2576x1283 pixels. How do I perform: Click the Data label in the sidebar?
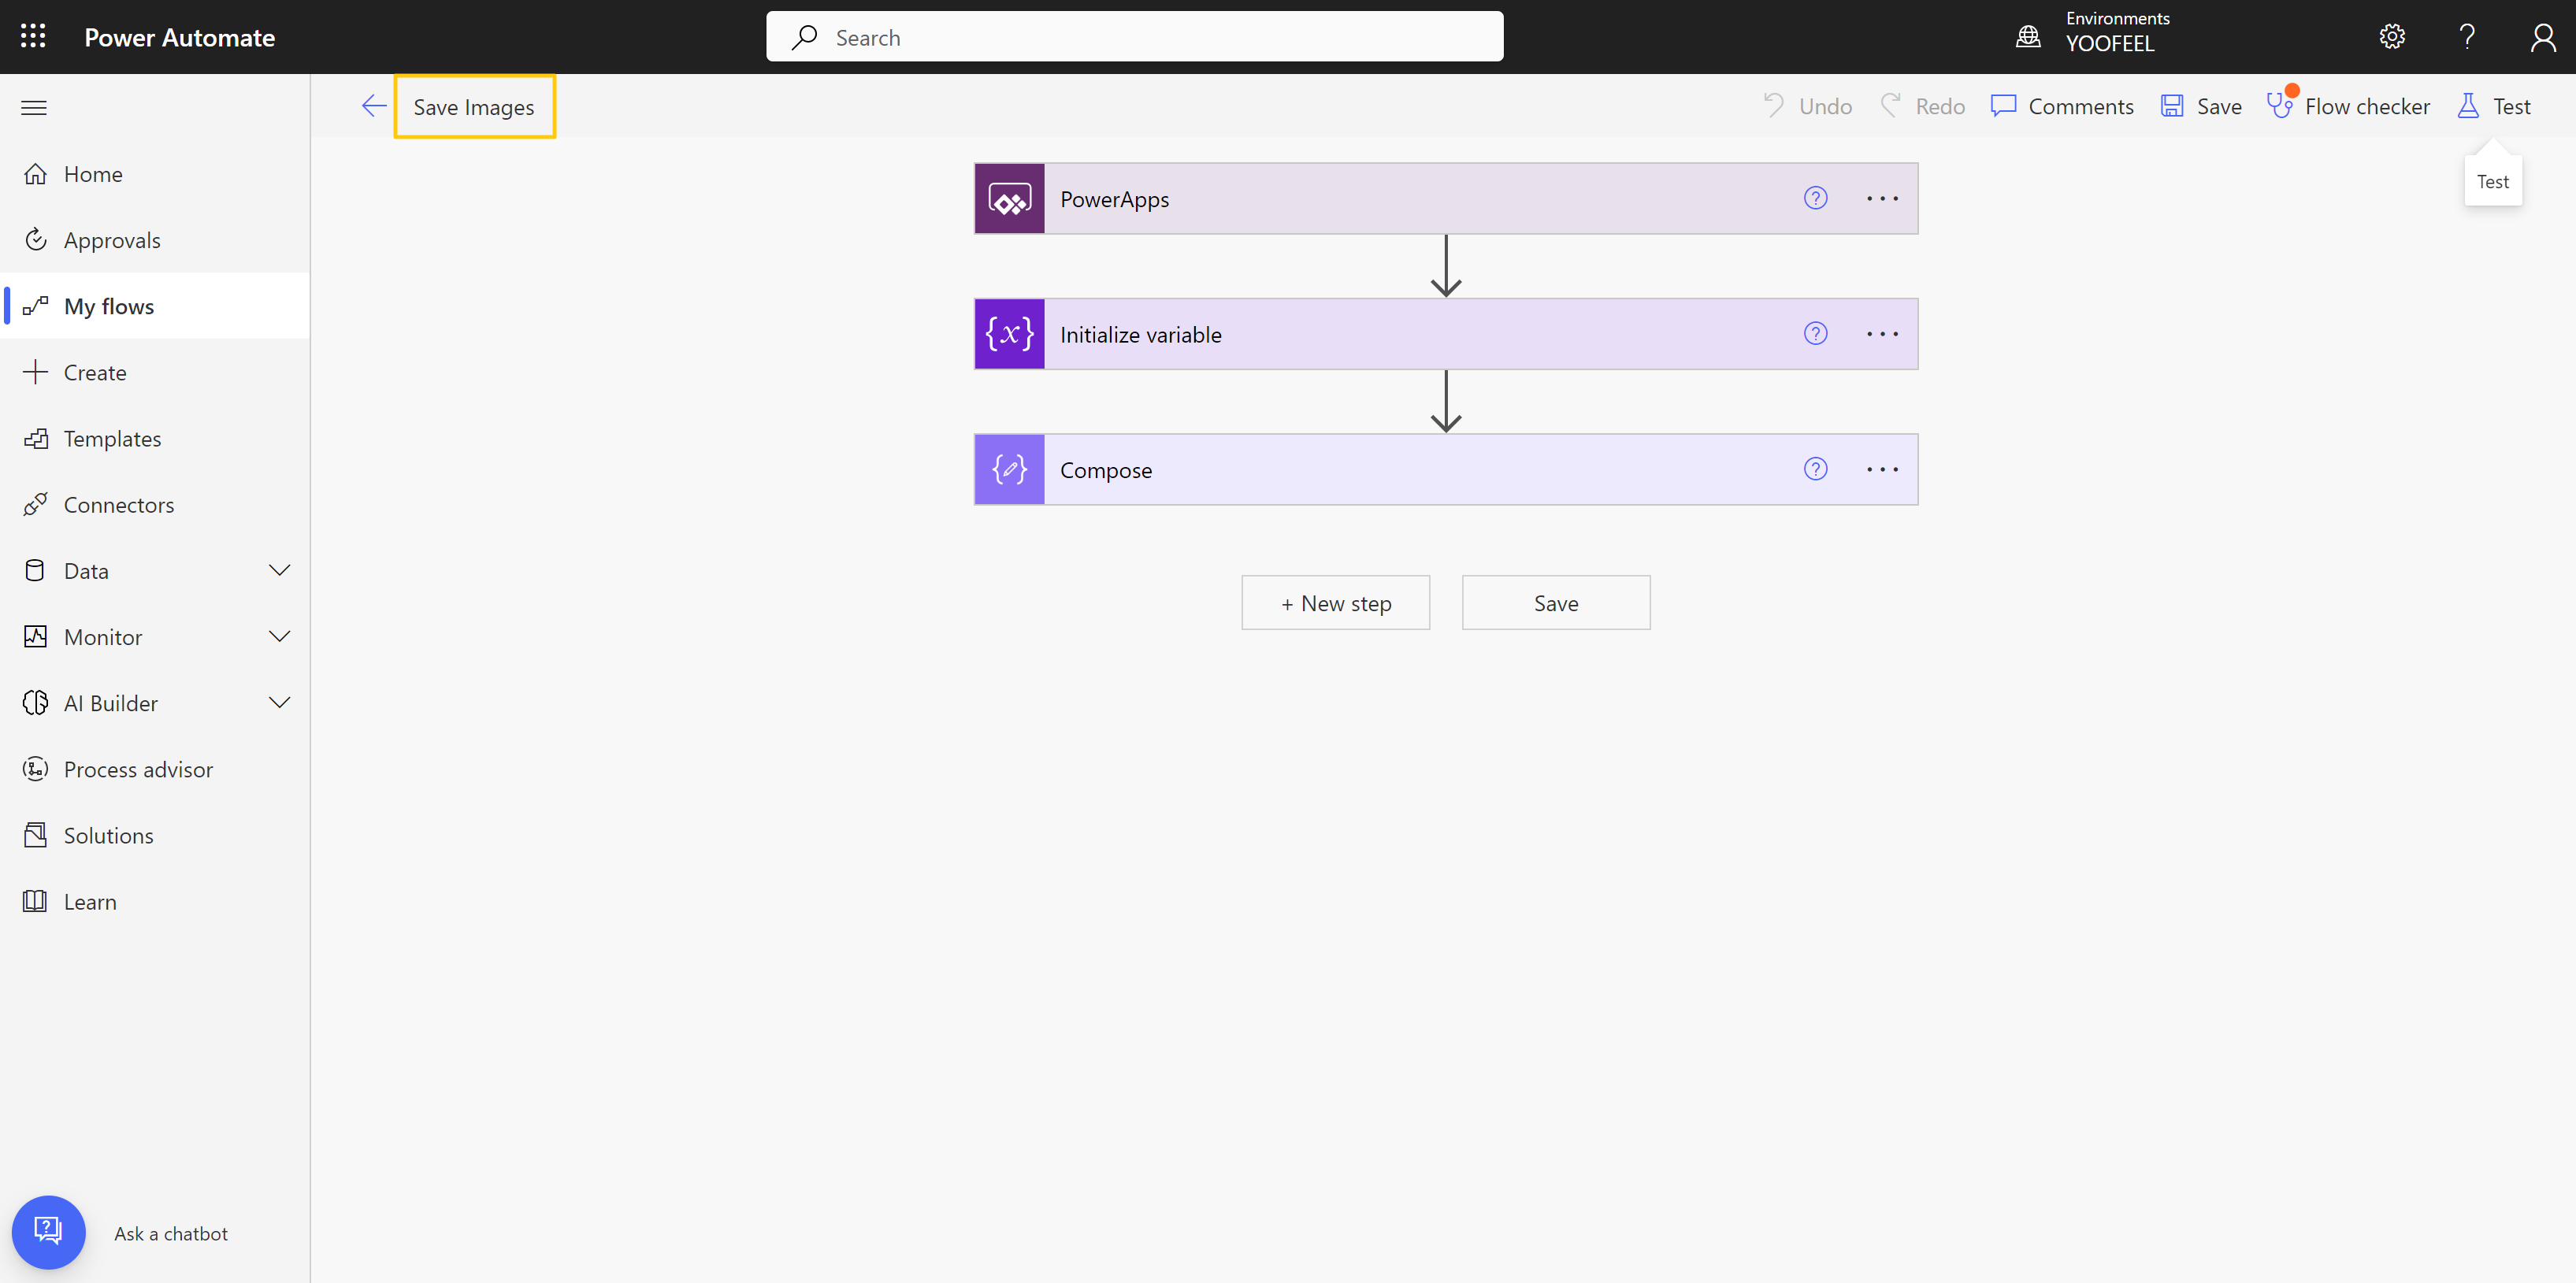86,570
